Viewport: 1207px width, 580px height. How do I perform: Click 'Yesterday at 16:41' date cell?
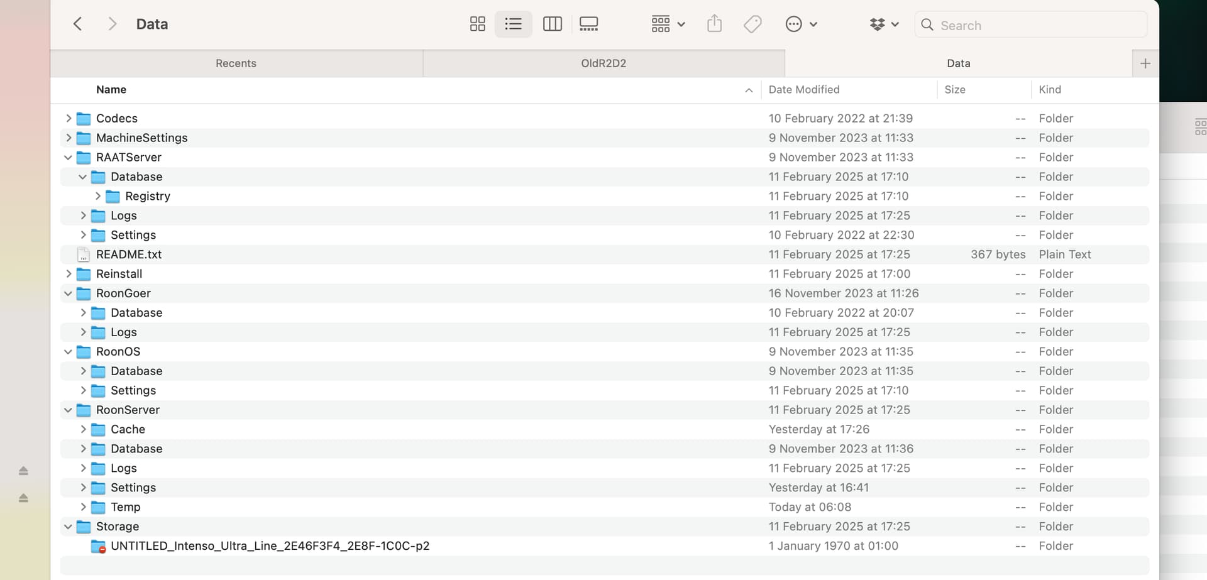pos(818,488)
